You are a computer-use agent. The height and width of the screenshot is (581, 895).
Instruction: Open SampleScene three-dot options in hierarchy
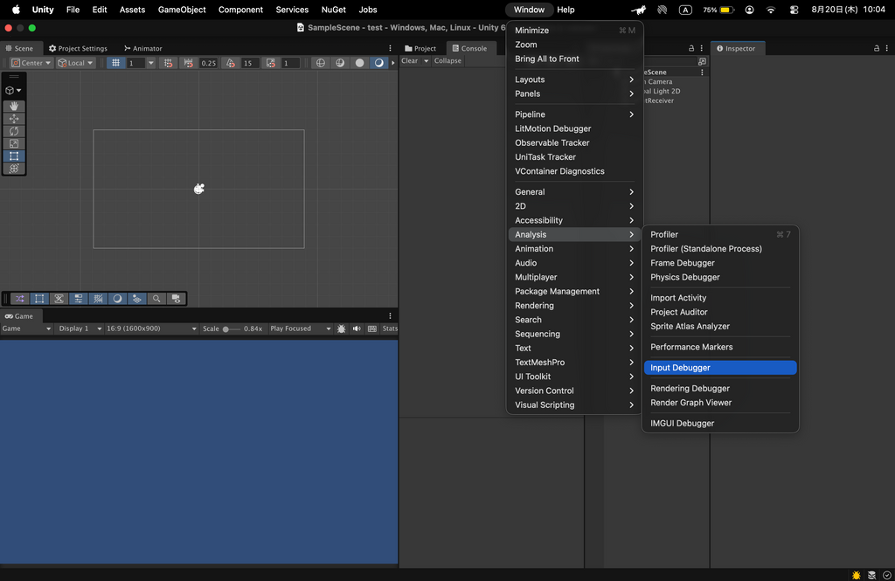coord(702,73)
